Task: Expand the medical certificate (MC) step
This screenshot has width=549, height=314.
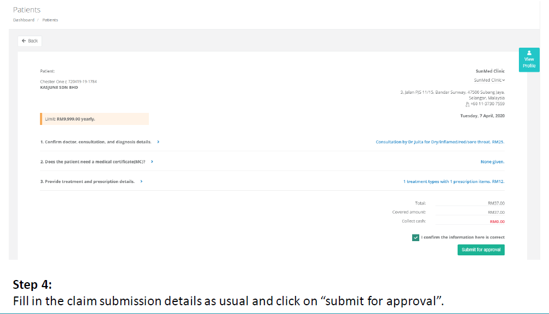Action: pos(152,162)
